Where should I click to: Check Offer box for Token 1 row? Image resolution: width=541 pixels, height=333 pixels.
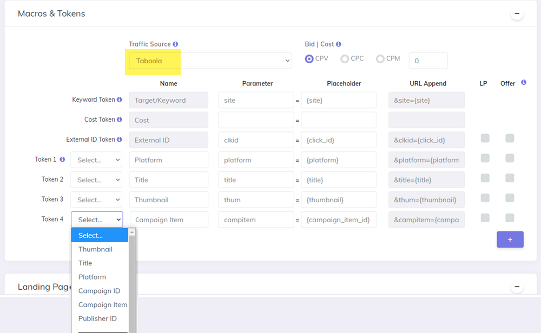click(510, 158)
